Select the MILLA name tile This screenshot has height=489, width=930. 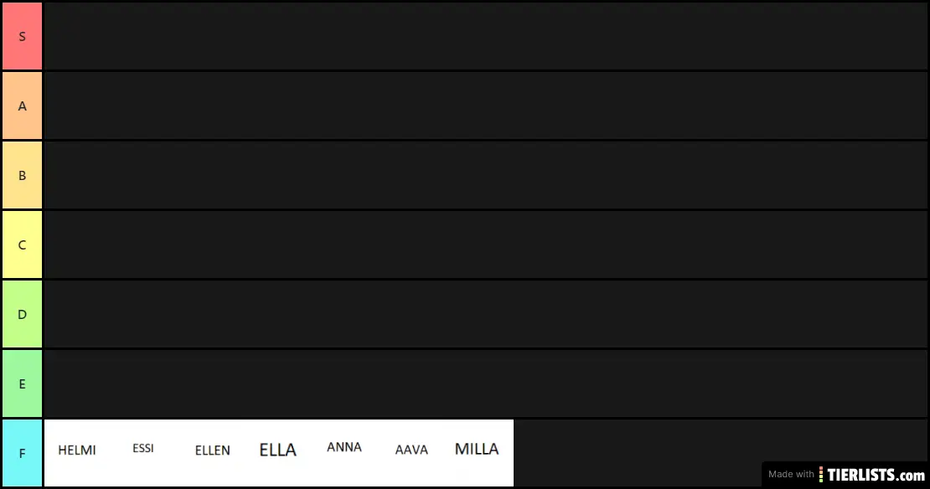click(x=480, y=453)
